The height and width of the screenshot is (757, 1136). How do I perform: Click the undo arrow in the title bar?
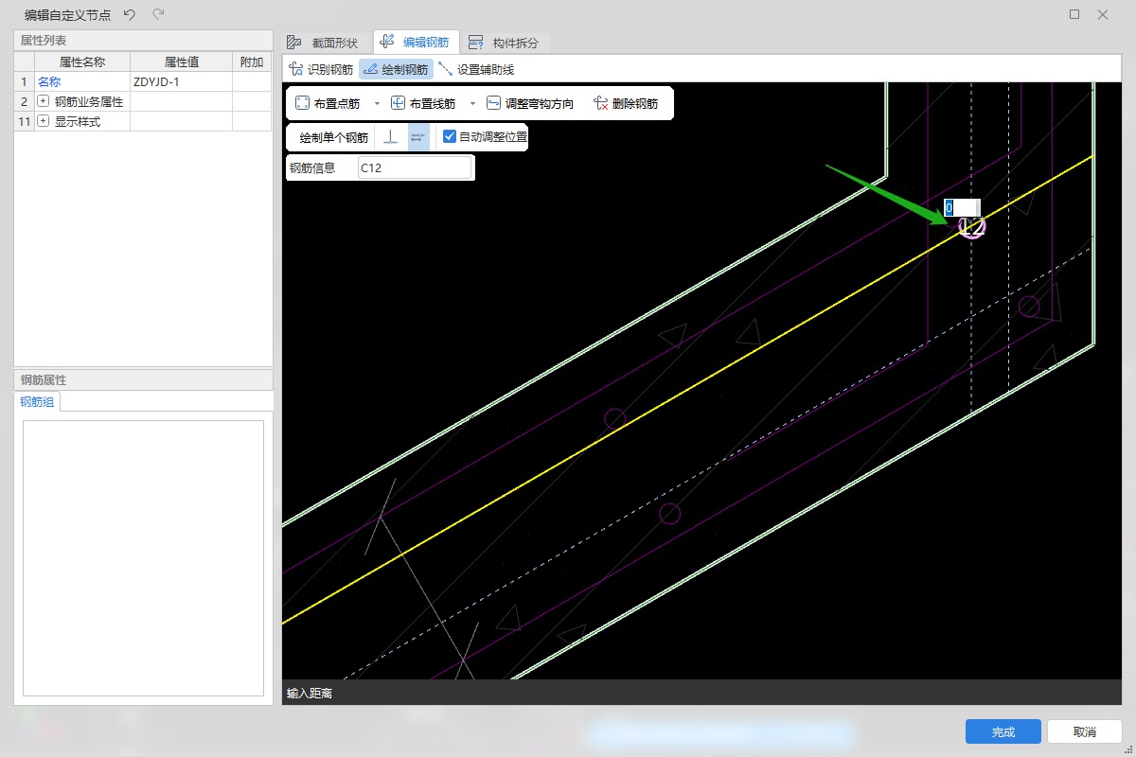click(x=130, y=14)
